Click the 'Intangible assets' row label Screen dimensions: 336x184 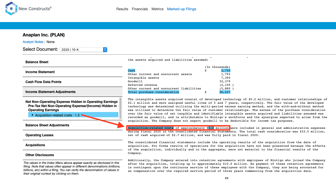pyautogui.click(x=143, y=78)
